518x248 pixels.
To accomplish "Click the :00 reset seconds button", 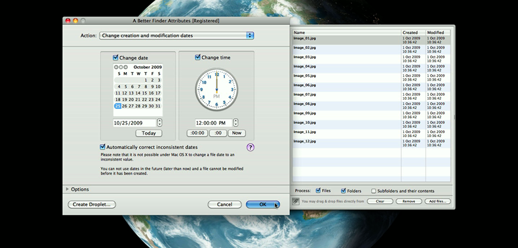I will (x=218, y=133).
